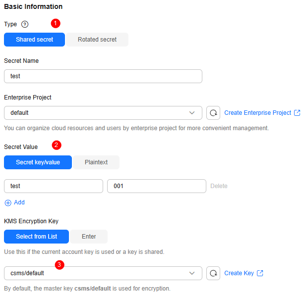The image size is (305, 295).
Task: Choose Enter option for KMS key
Action: 89,237
